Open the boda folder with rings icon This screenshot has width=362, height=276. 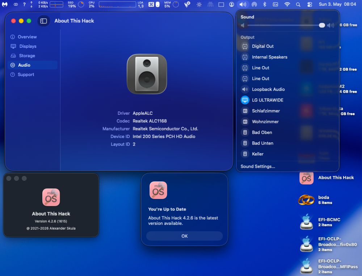click(x=306, y=200)
